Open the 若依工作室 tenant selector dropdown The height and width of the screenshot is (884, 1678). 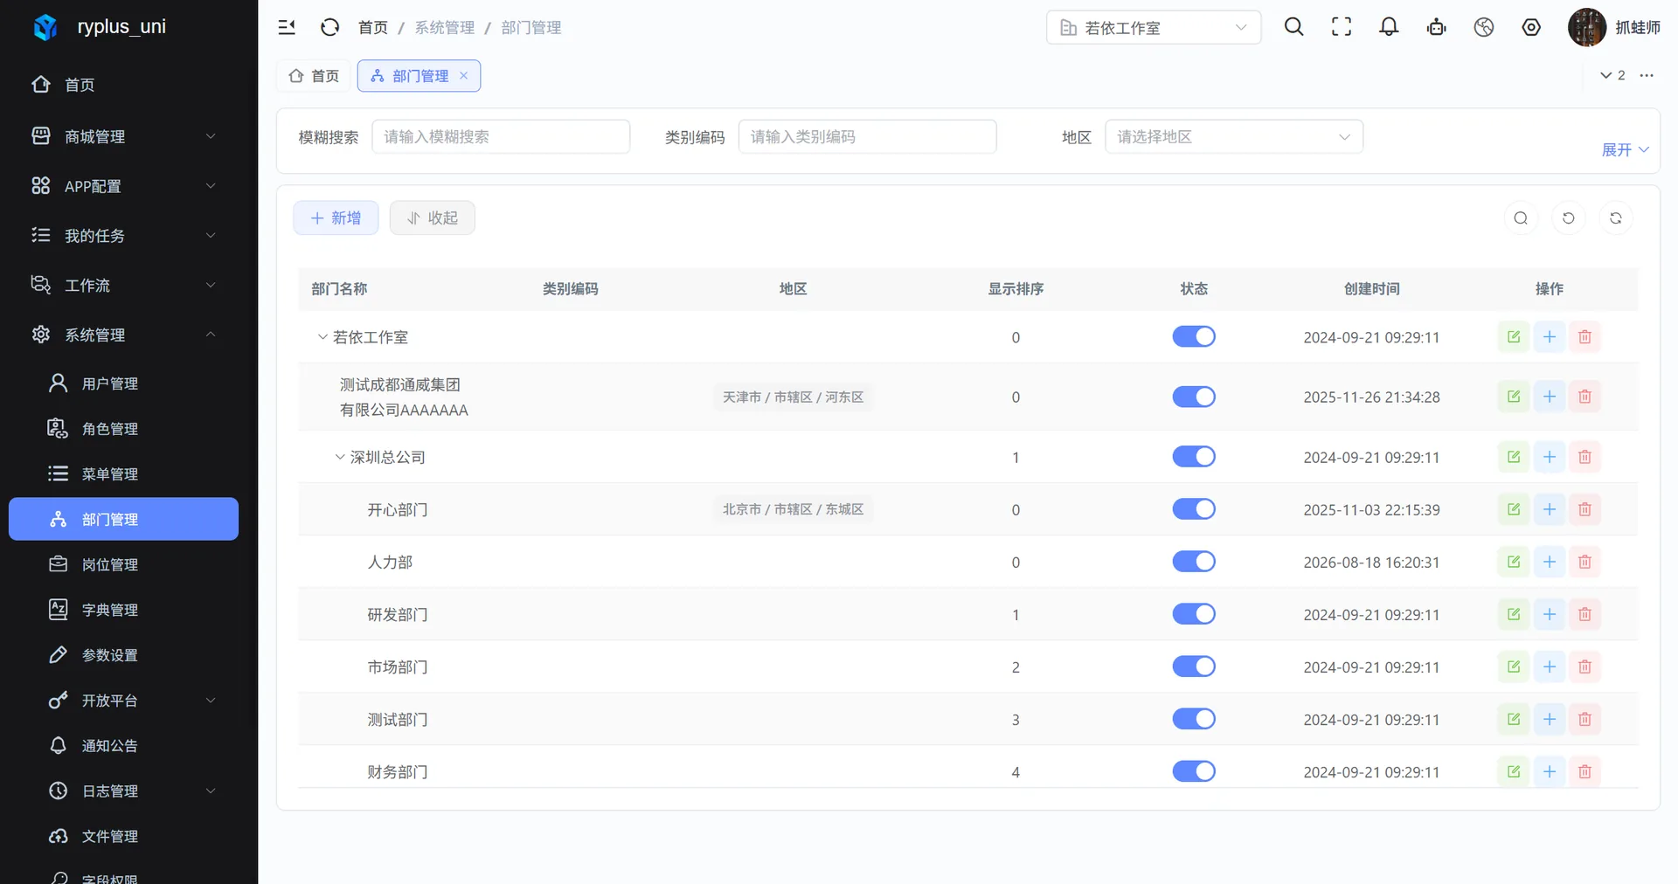pos(1154,27)
